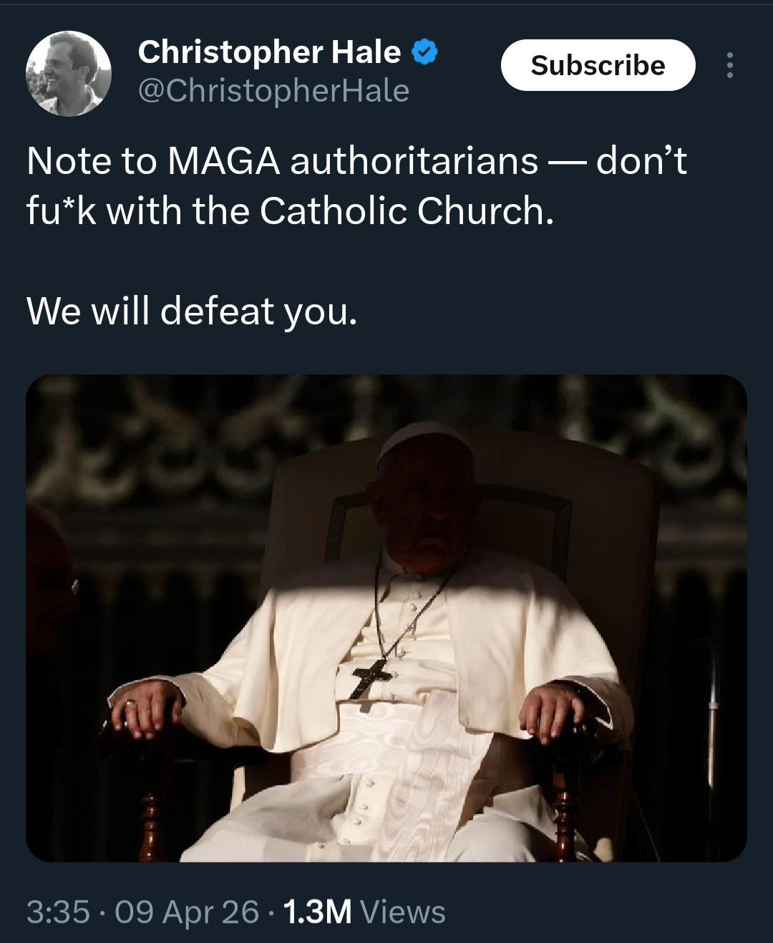Viewport: 773px width, 943px height.
Task: Click the word "Views" in footer
Action: coord(403,911)
